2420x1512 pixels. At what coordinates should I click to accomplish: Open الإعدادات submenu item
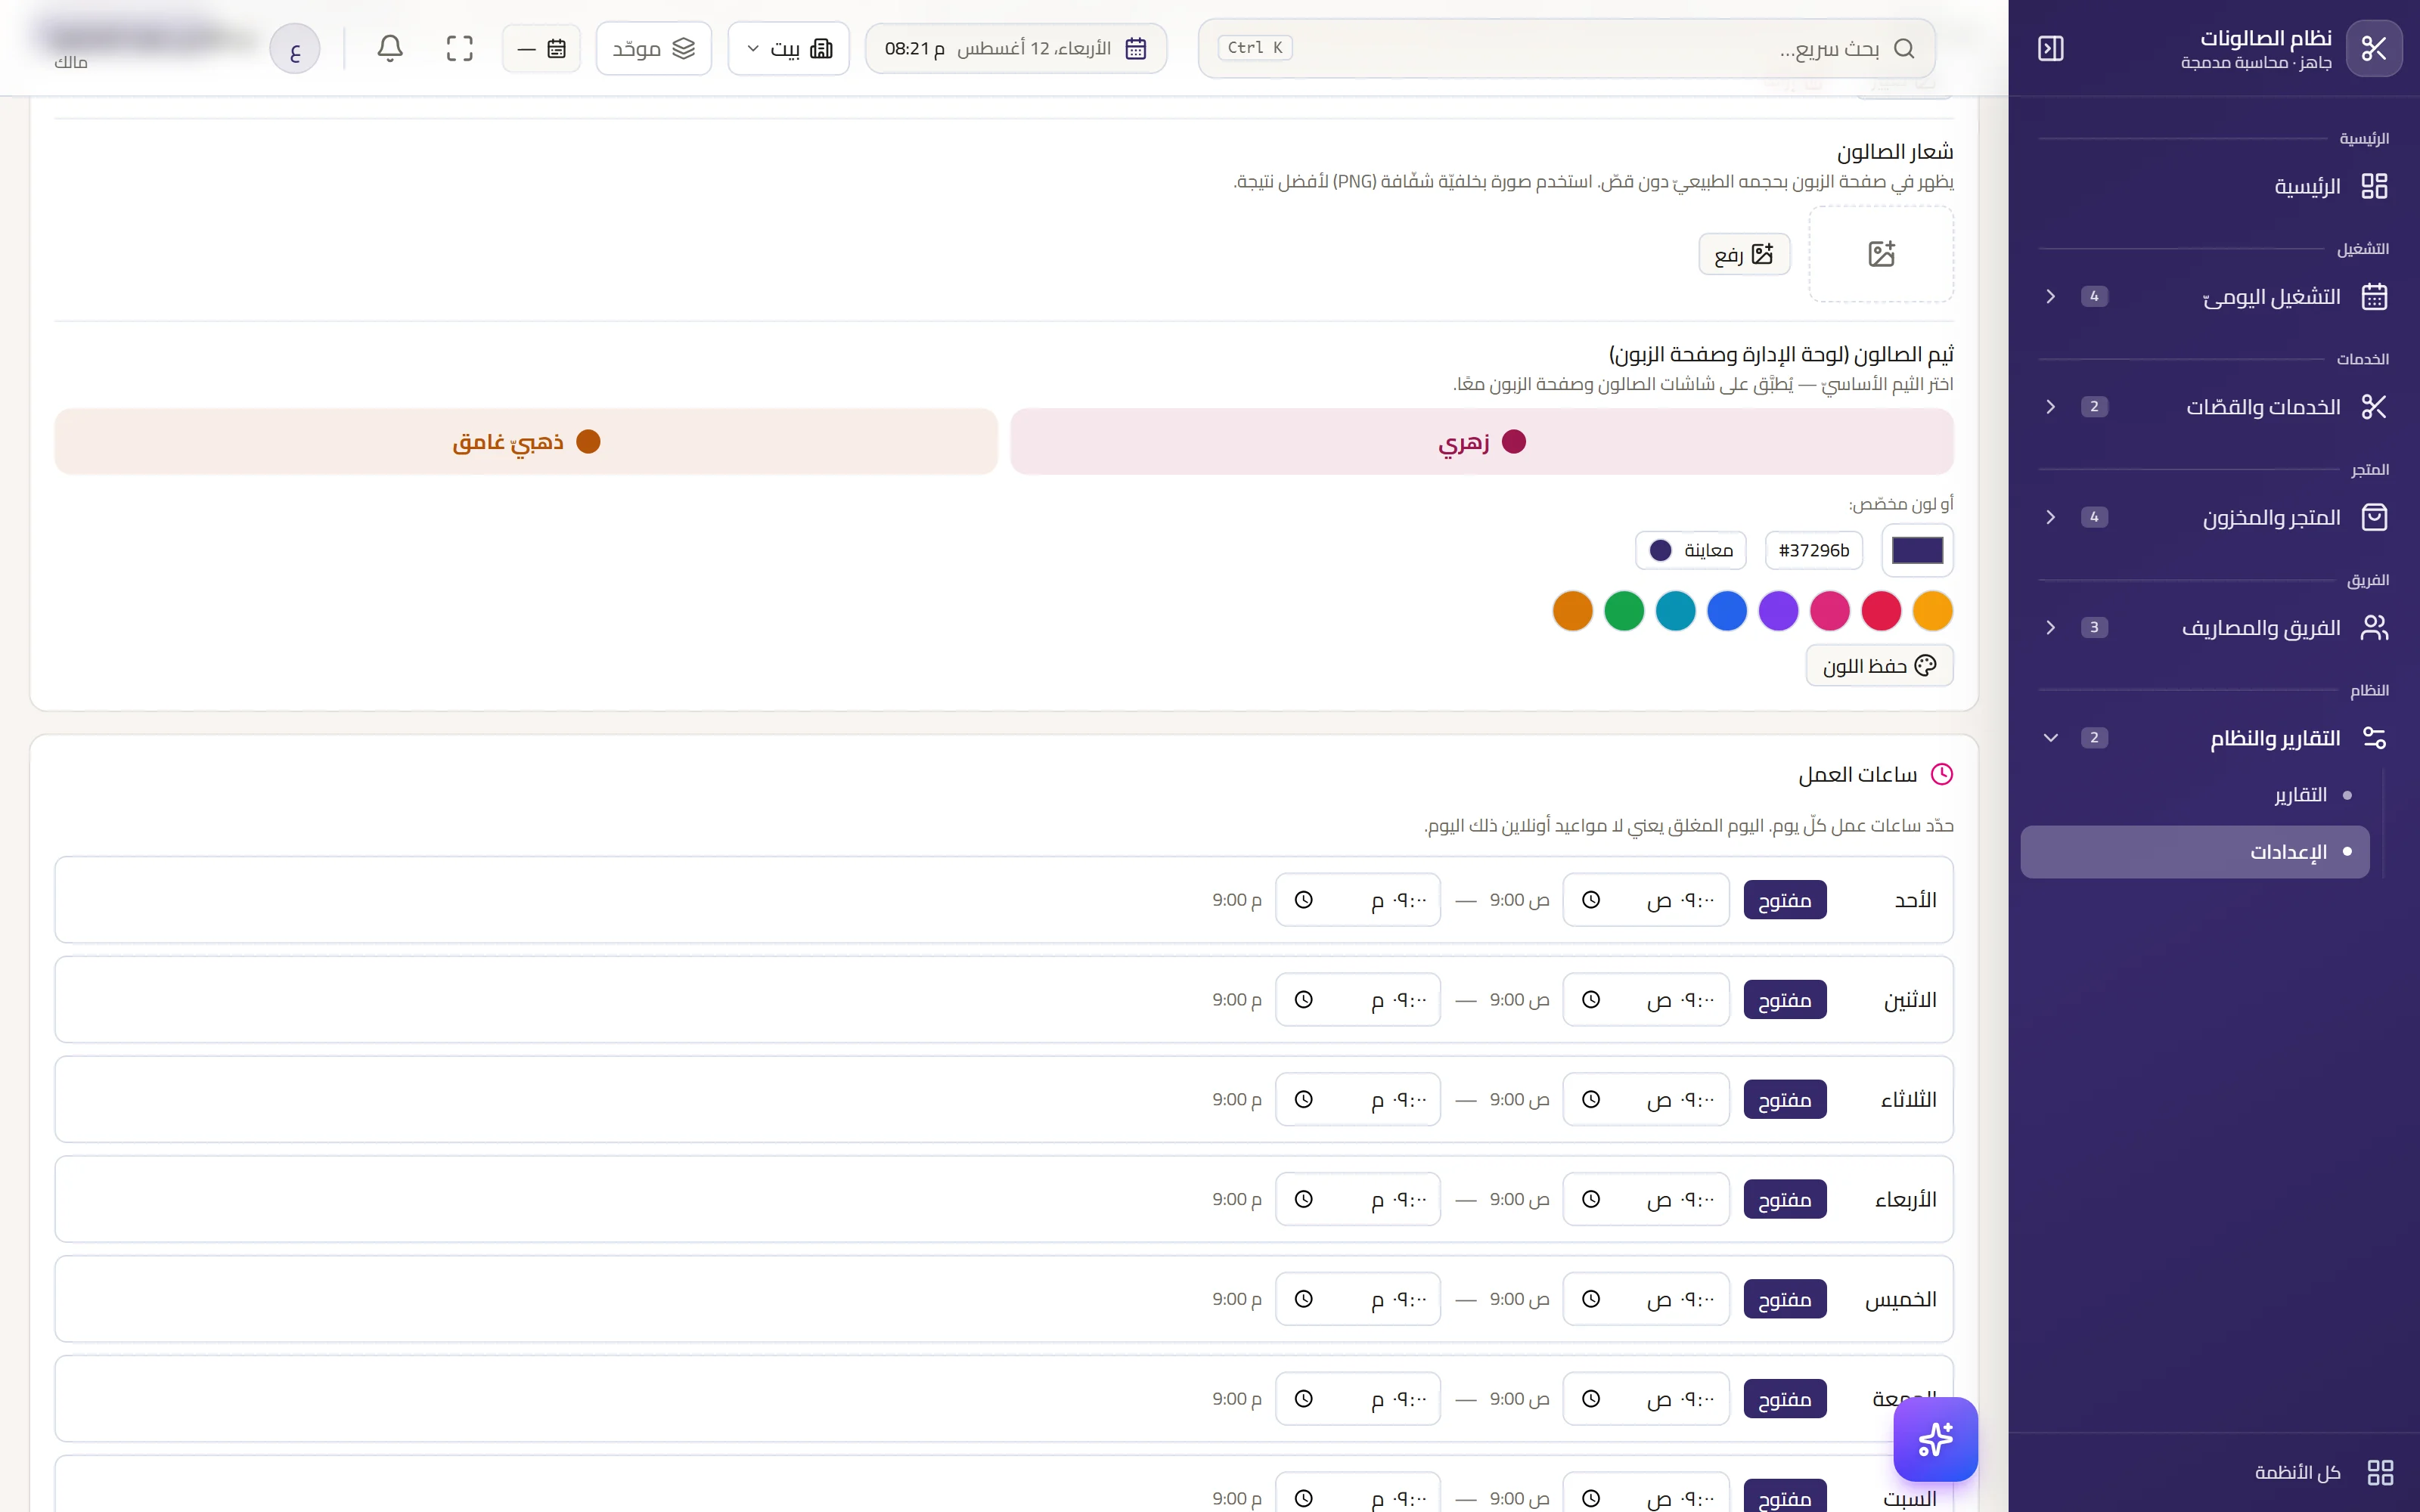[2195, 852]
